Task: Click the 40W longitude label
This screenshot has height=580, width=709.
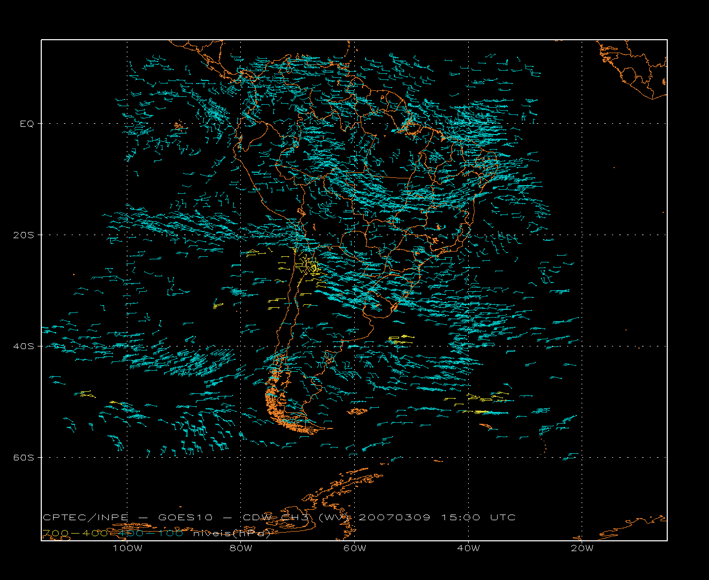Action: coord(468,548)
